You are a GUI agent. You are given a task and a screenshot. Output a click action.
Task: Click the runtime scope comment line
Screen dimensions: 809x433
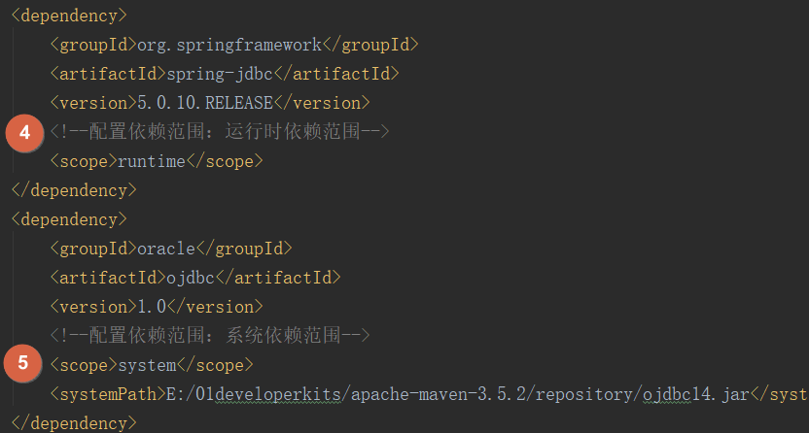pos(220,132)
